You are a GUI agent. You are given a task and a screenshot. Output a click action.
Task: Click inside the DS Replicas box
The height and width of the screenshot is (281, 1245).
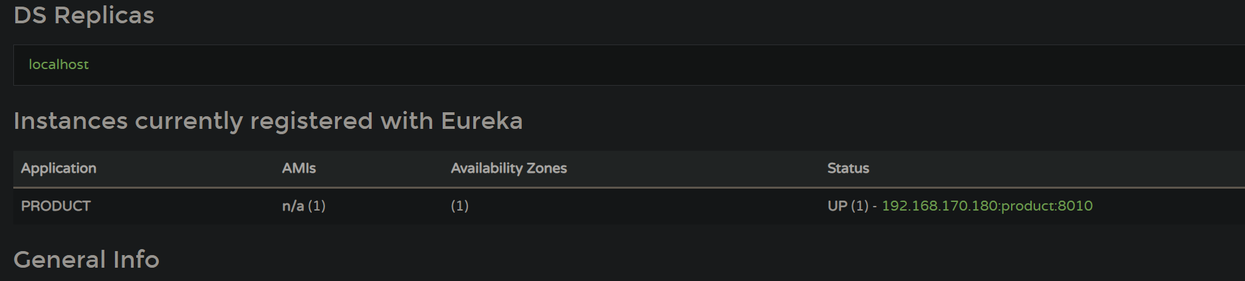629,65
